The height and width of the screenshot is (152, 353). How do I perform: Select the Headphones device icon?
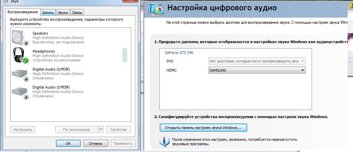20,55
